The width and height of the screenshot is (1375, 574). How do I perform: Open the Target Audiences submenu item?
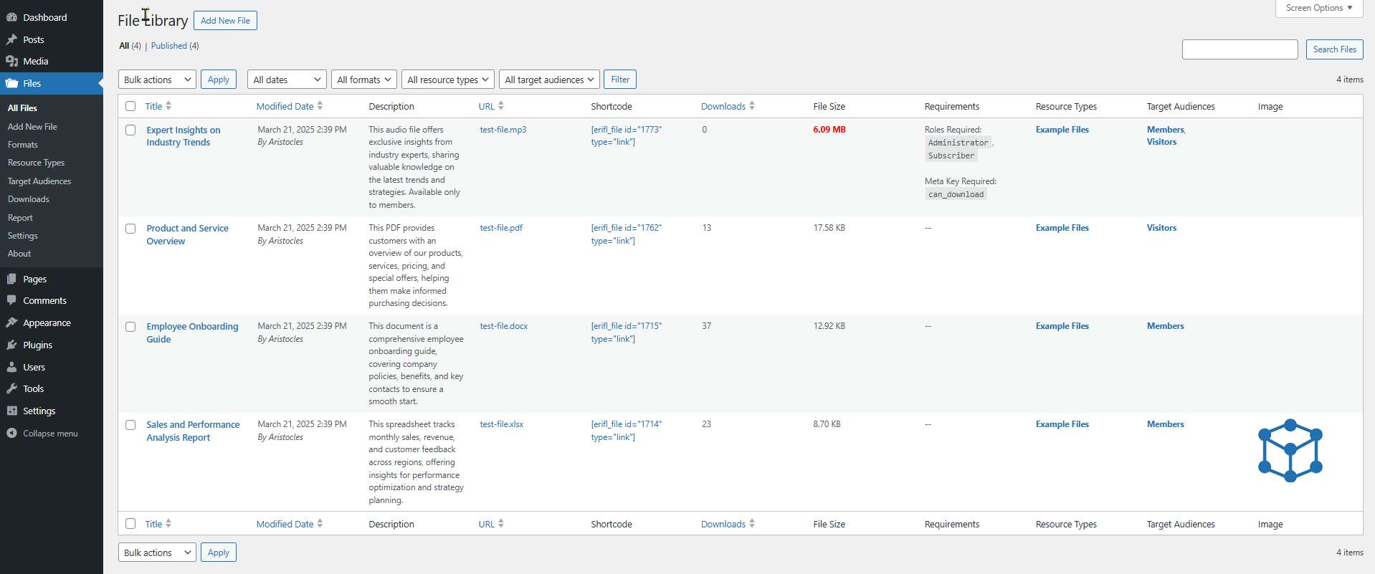click(x=39, y=181)
